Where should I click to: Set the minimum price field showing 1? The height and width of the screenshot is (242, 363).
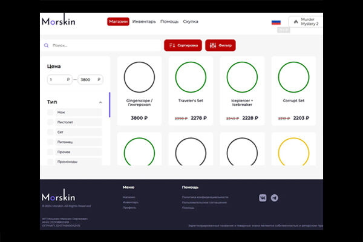coord(59,80)
